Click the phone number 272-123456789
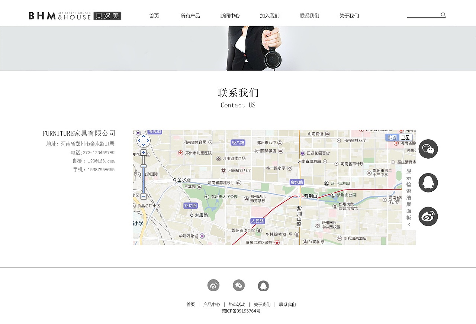 click(x=99, y=153)
